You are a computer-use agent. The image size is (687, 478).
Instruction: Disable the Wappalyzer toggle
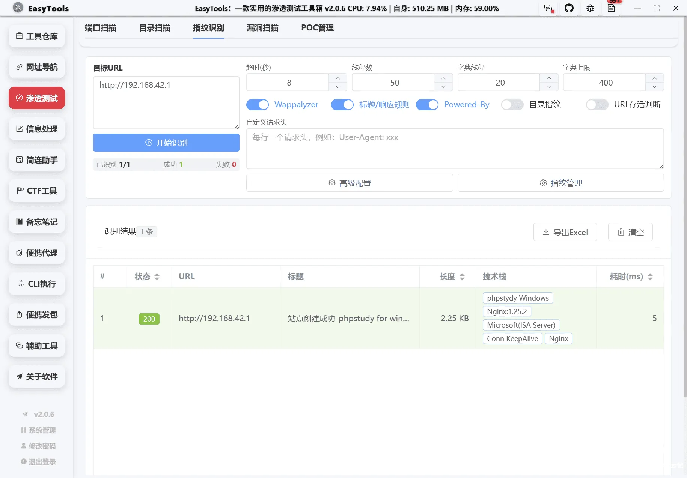pos(258,105)
